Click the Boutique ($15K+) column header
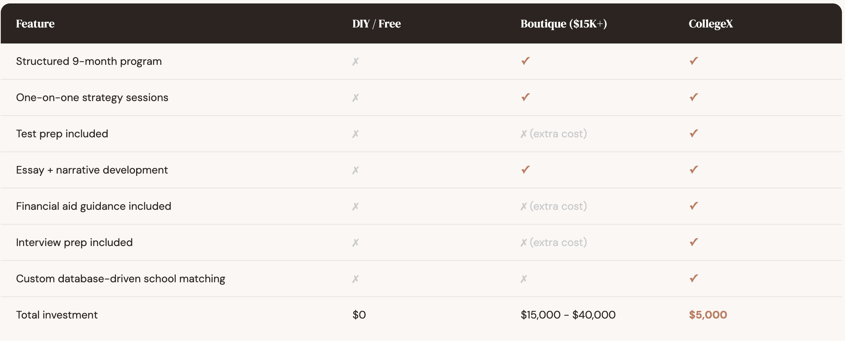The image size is (845, 341). (x=564, y=24)
